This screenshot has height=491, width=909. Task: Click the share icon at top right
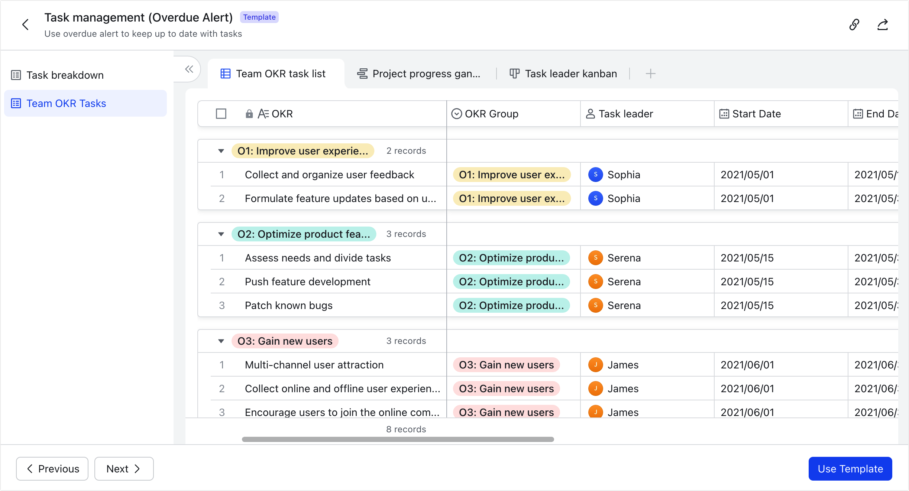[x=883, y=25]
